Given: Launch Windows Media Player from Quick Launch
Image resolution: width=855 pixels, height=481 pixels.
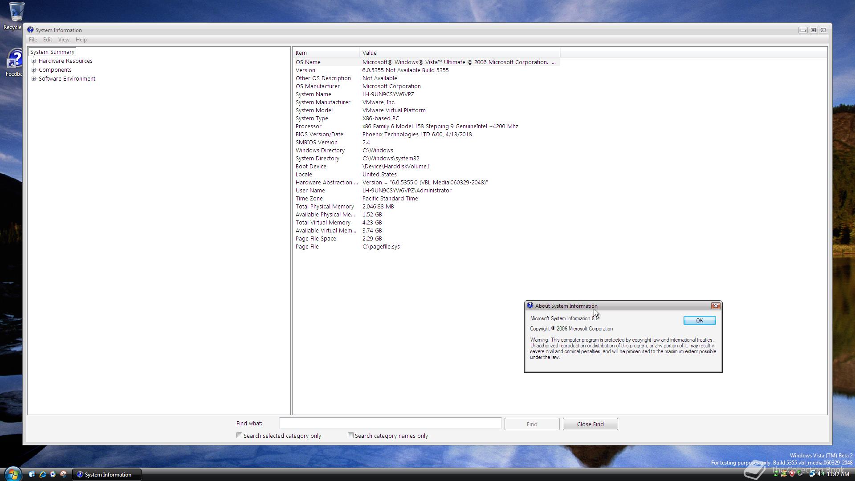Looking at the screenshot, I should (x=53, y=474).
